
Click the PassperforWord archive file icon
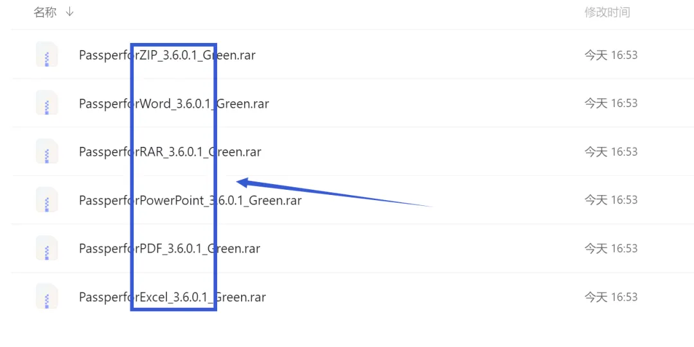point(47,103)
